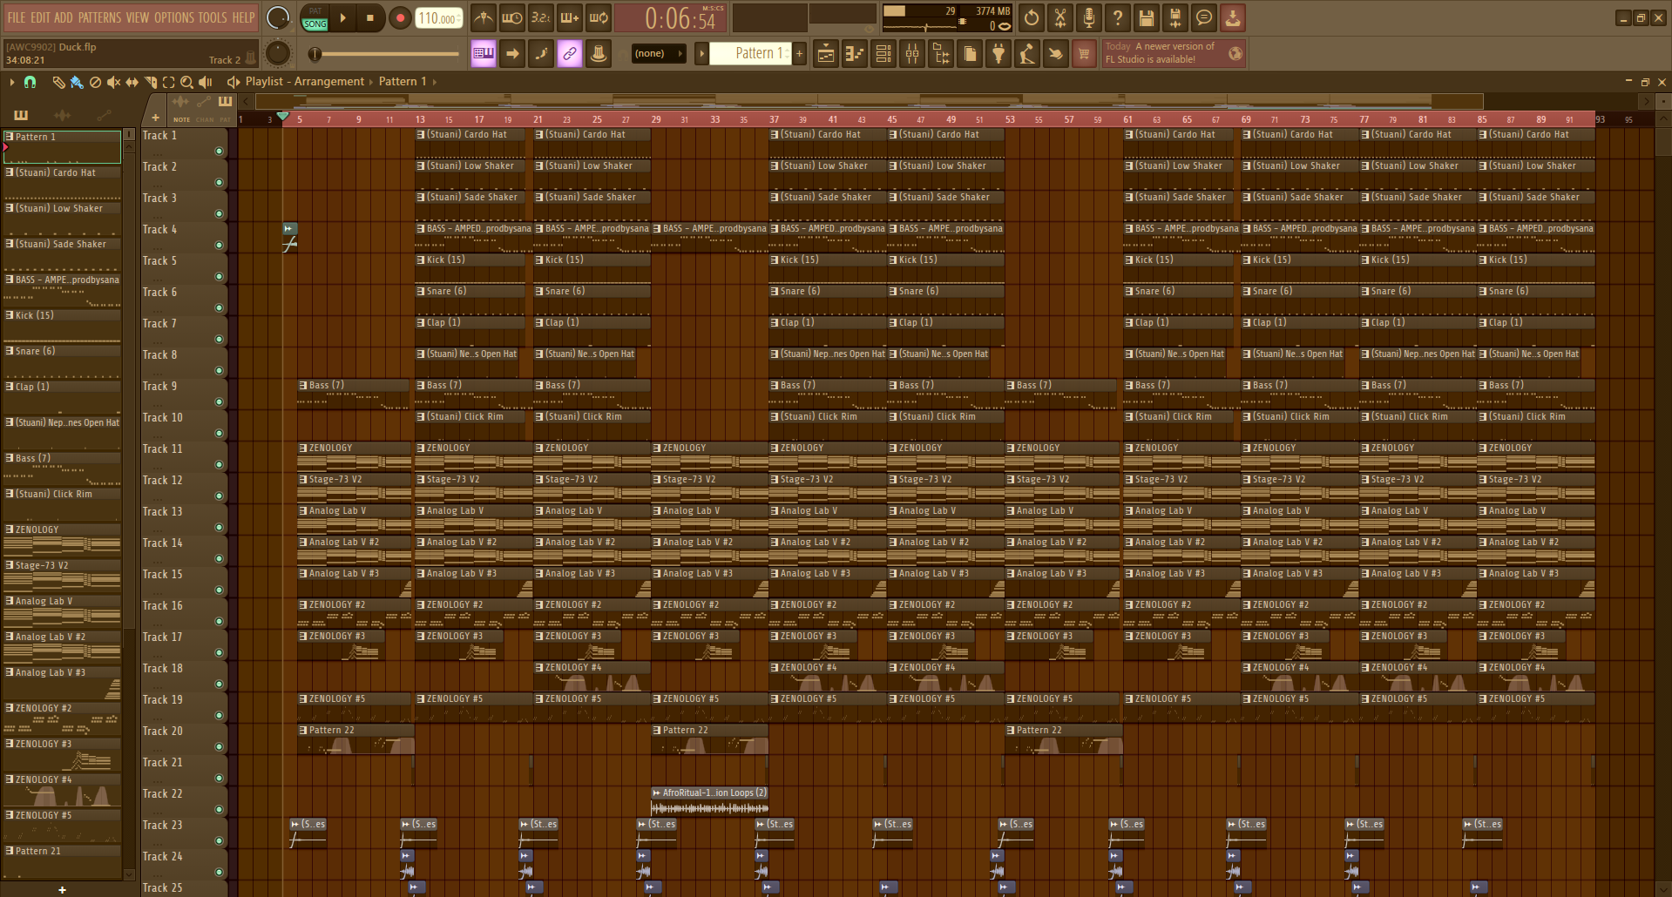Image resolution: width=1672 pixels, height=897 pixels.
Task: Toggle loop recording icon
Action: (x=599, y=17)
